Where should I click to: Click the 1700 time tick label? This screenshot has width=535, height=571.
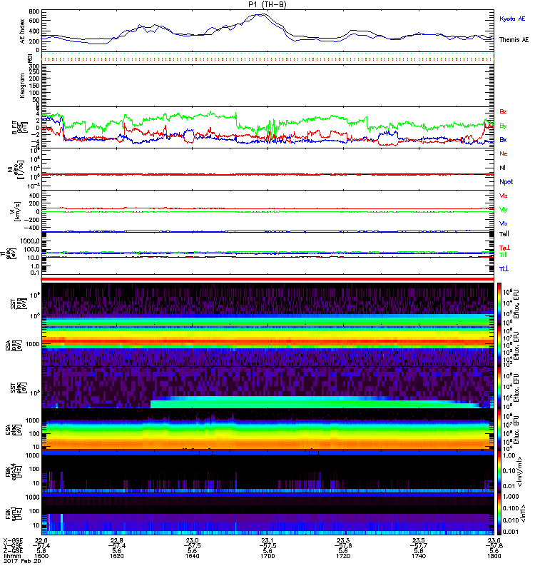[x=267, y=556]
